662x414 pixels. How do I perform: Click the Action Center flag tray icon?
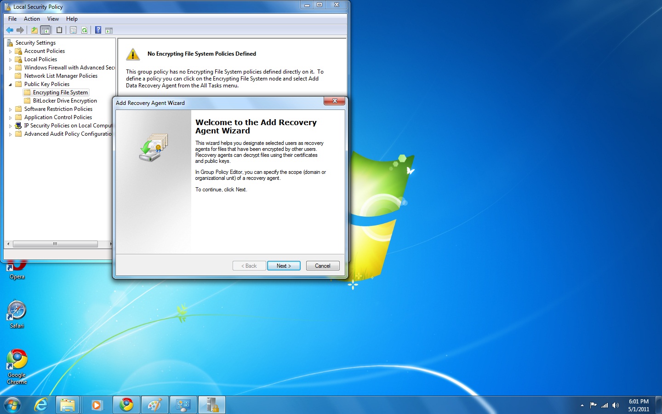pyautogui.click(x=593, y=405)
